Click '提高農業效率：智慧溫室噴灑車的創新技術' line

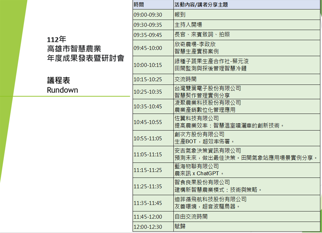pos(229,125)
